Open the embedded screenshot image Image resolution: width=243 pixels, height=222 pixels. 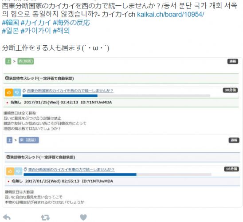click(122, 132)
